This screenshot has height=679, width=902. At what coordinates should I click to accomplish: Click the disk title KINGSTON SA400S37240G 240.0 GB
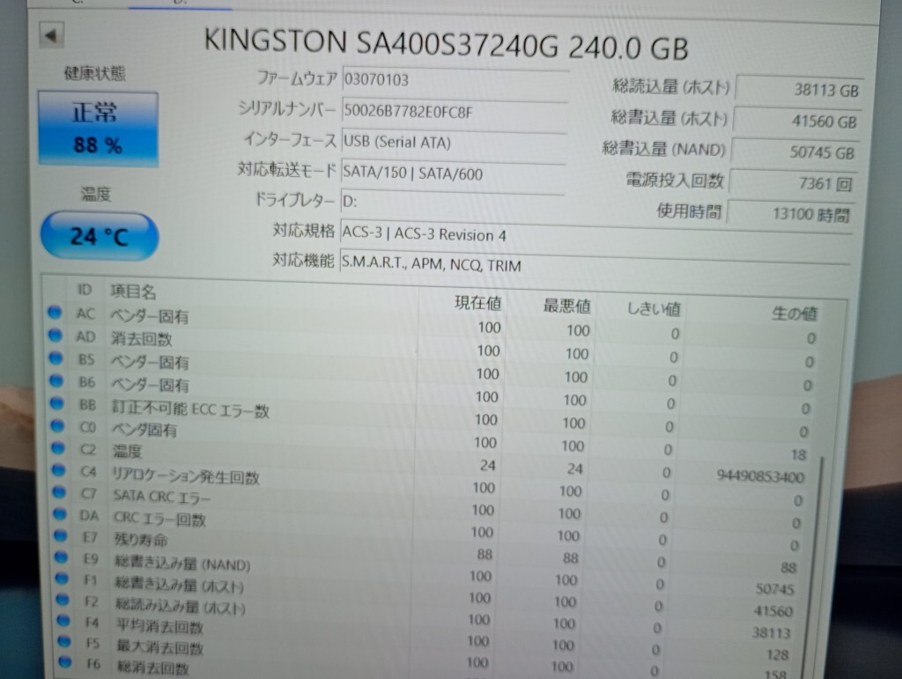click(446, 45)
